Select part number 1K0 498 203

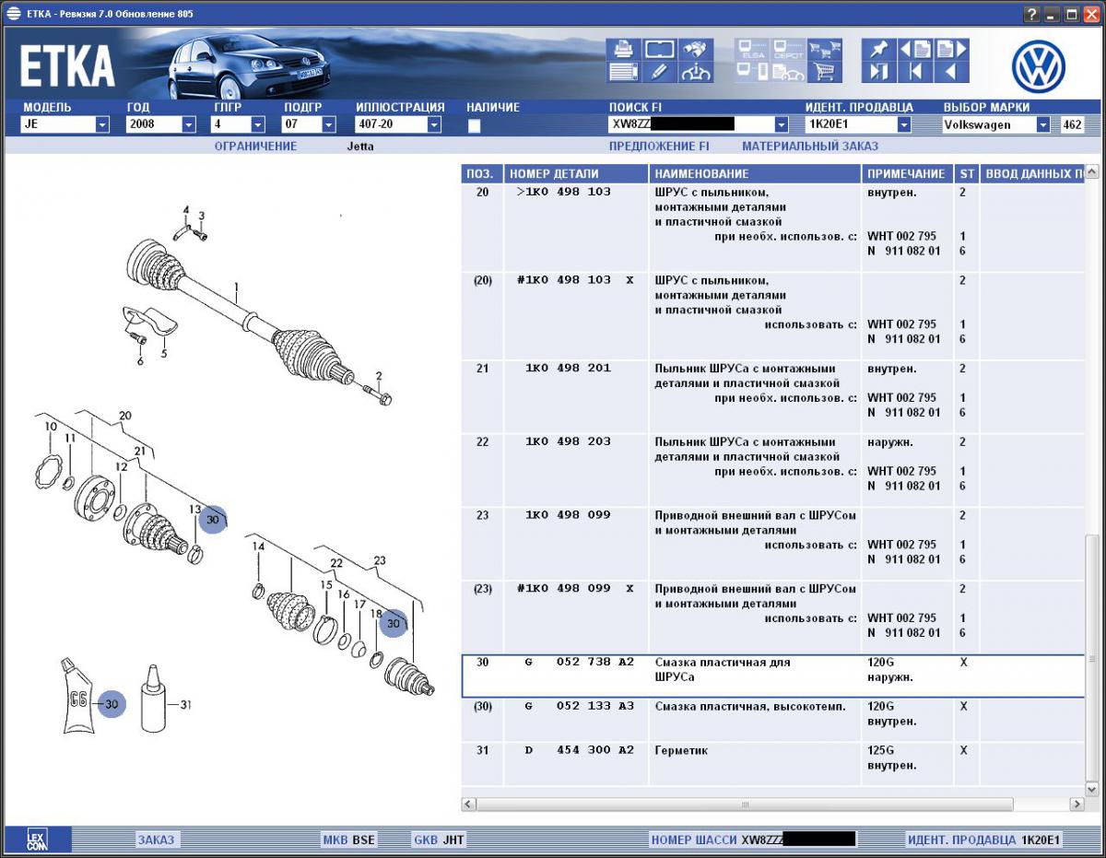[568, 441]
